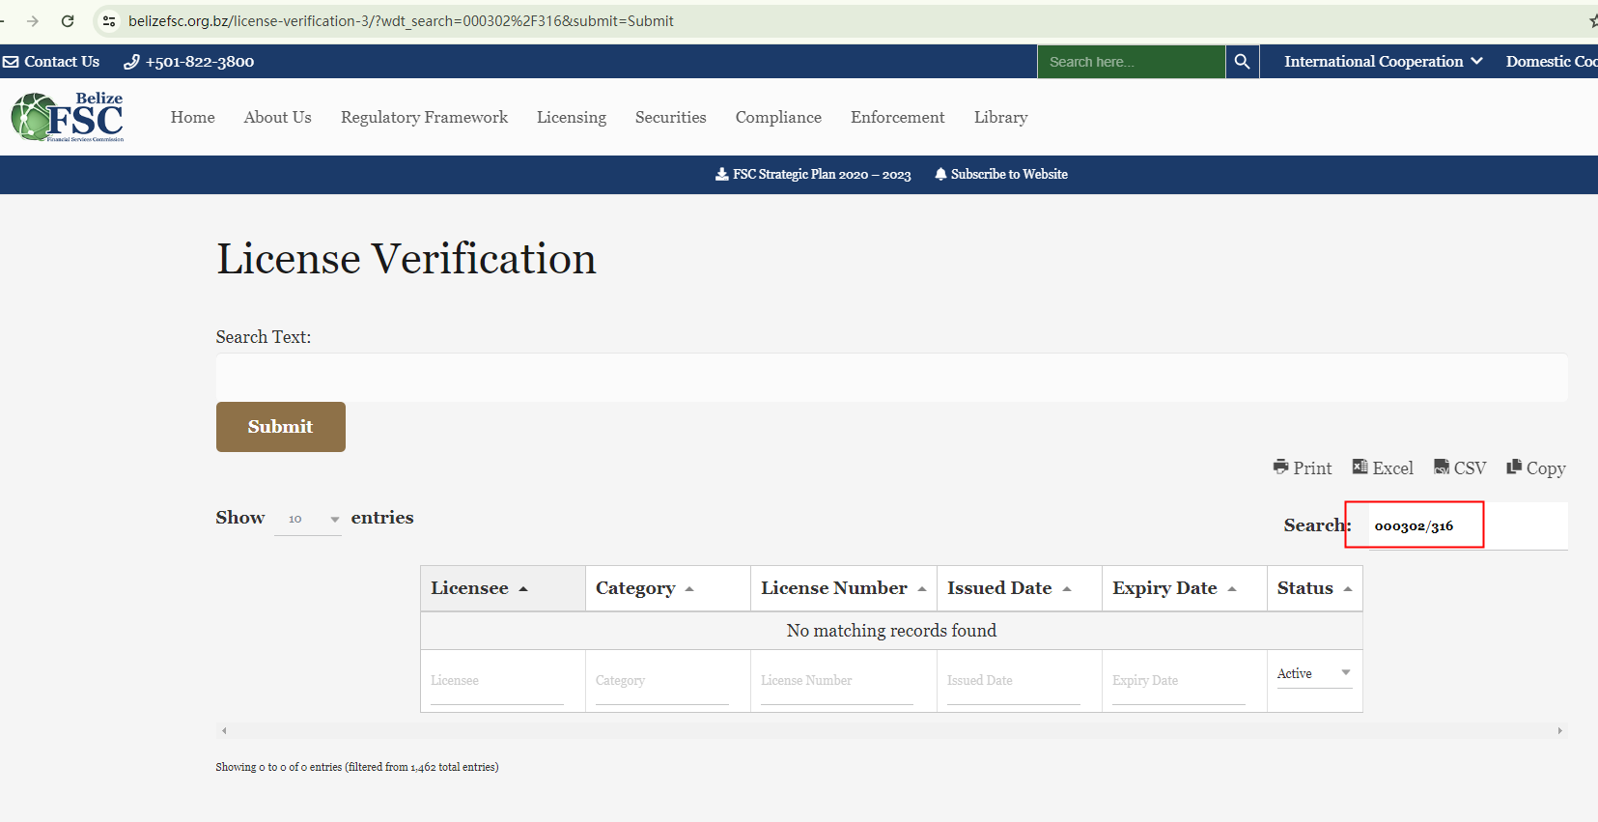The height and width of the screenshot is (822, 1598).
Task: Copy table to clipboard
Action: click(1535, 468)
